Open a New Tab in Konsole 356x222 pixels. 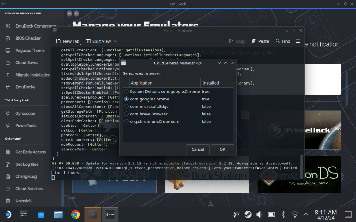(68, 41)
